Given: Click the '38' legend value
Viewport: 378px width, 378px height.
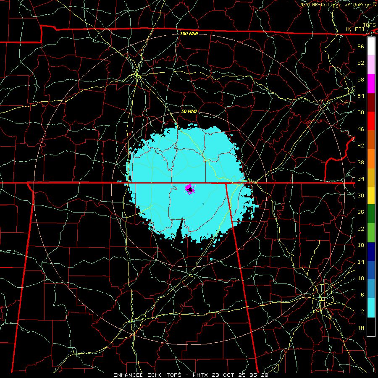Looking at the screenshot, I should coord(361,162).
